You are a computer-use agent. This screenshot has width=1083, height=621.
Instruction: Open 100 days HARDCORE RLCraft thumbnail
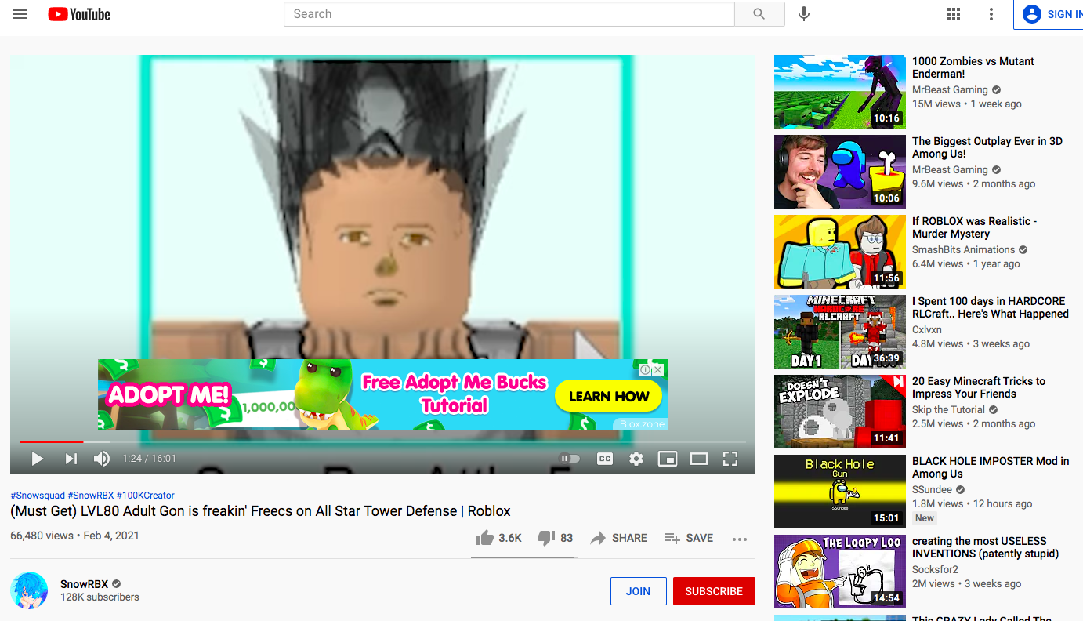840,332
